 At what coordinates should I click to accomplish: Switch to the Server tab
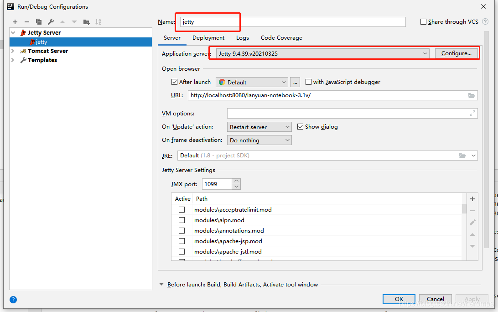[x=172, y=38]
